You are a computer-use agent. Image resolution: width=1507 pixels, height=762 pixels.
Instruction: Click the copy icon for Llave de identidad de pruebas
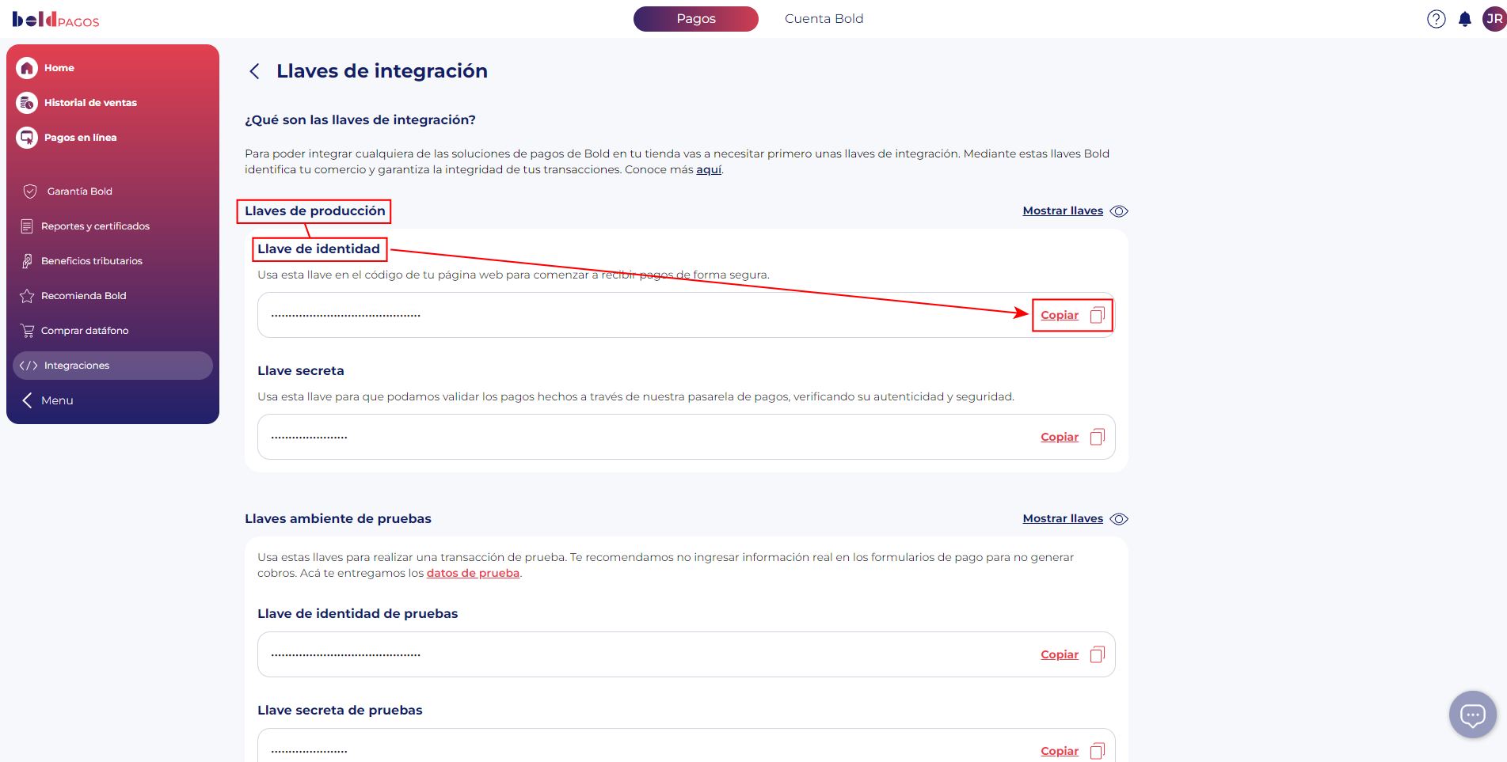1097,654
